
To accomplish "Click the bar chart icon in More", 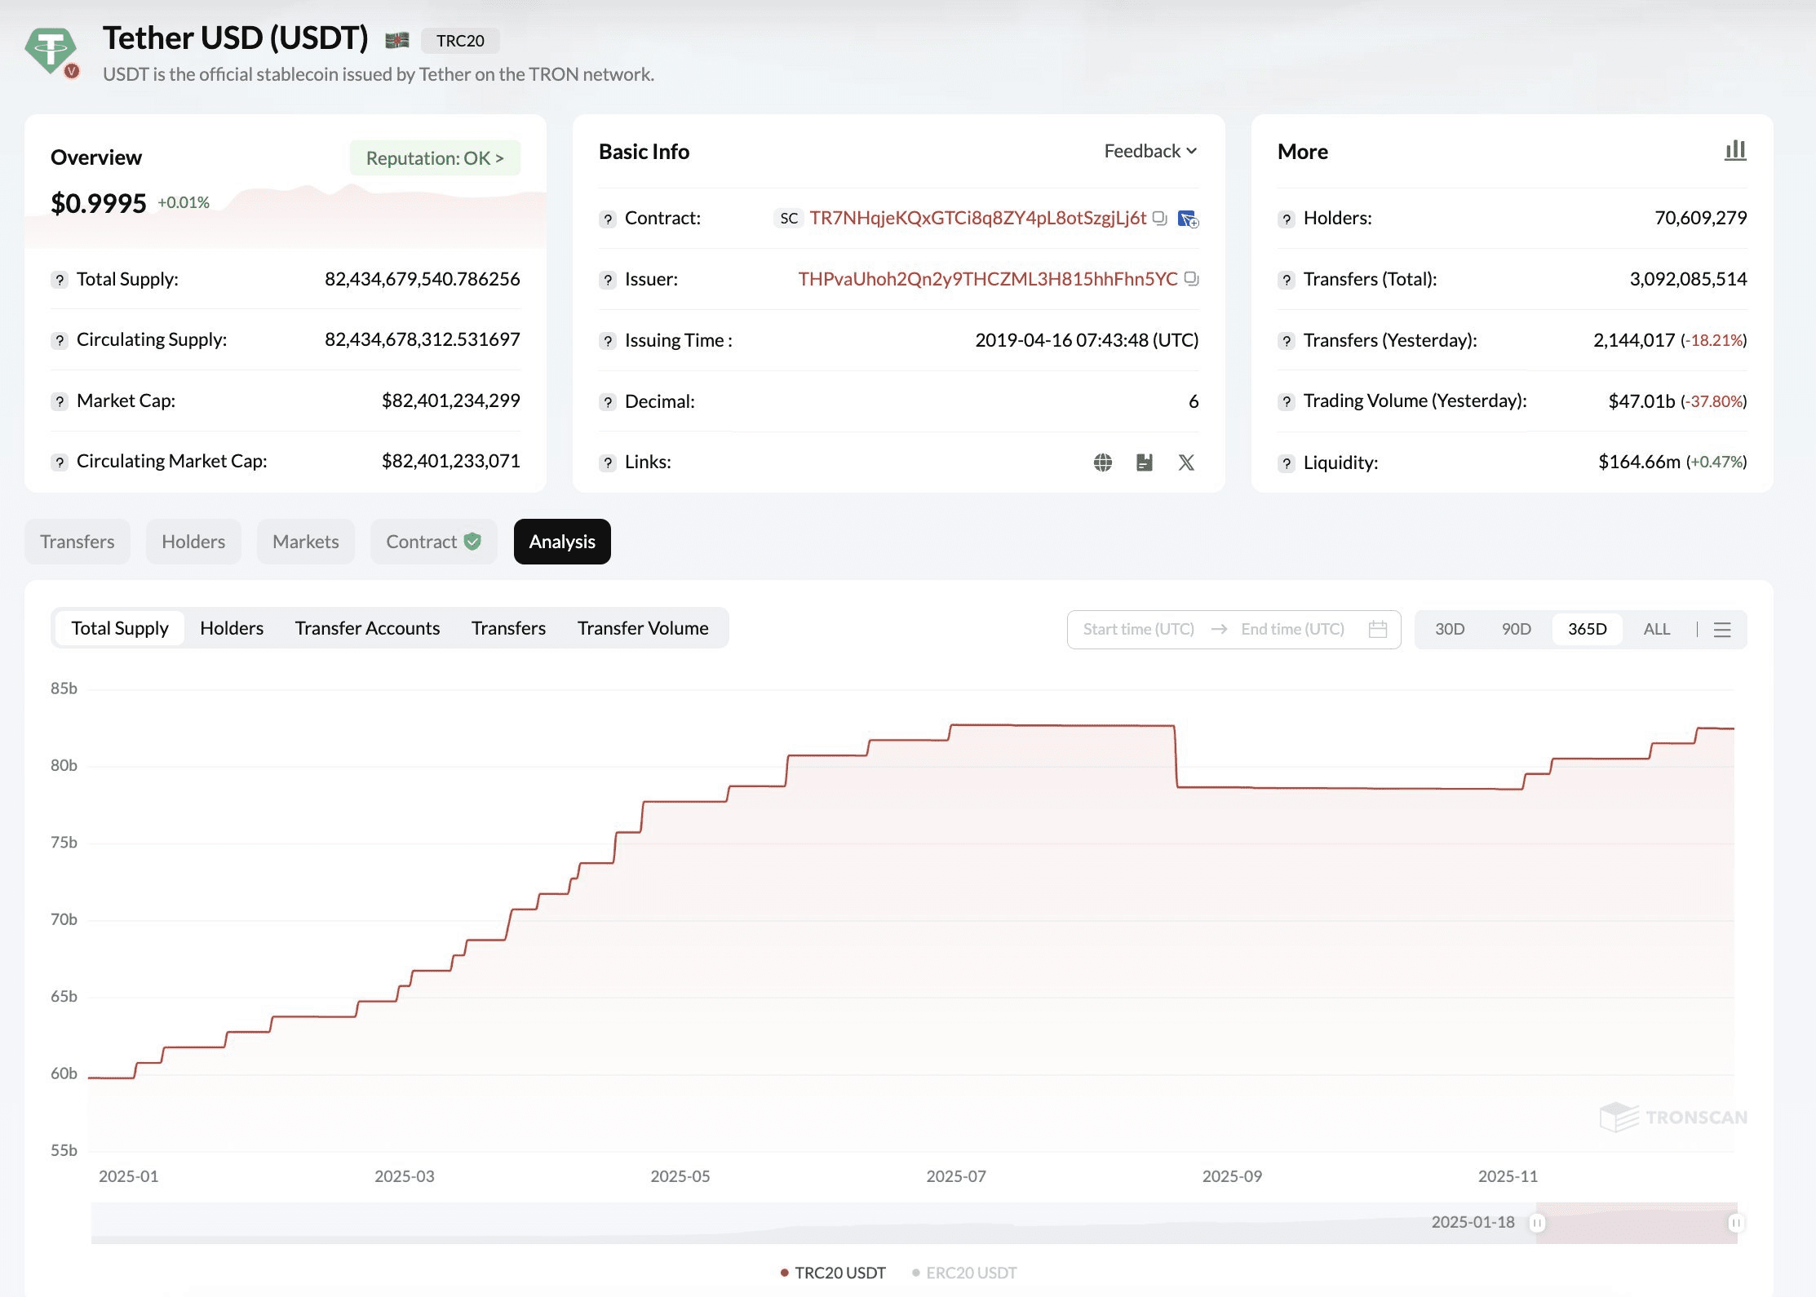I will (x=1735, y=151).
